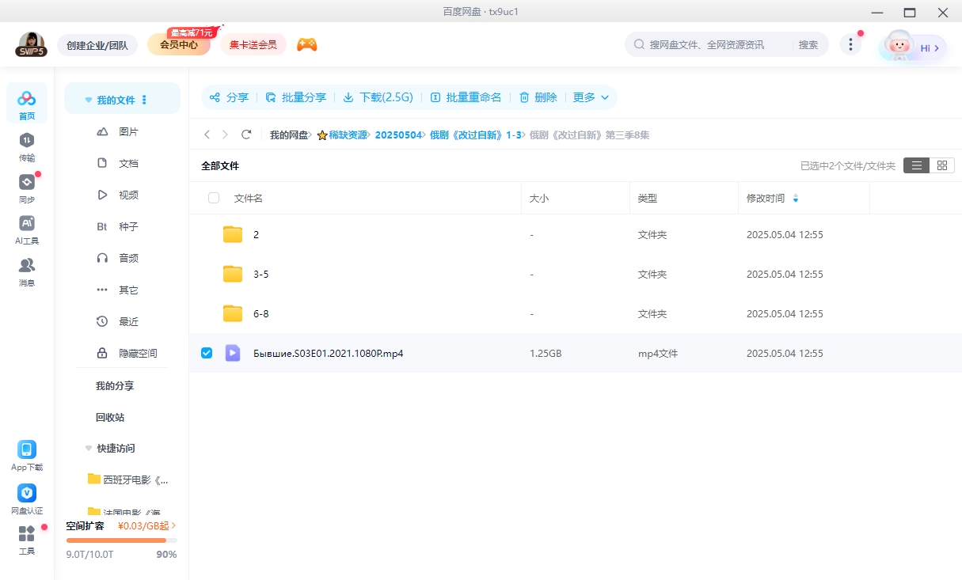
Task: Uncheck the Бывшие.S03E01 mp4 file checkbox
Action: tap(207, 353)
